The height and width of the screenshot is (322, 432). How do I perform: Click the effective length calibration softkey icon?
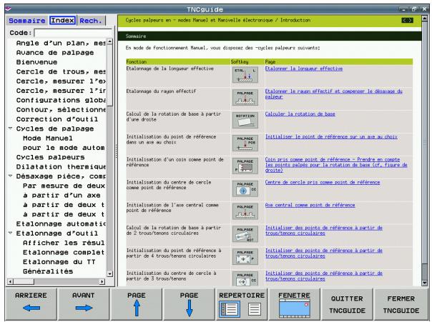tap(245, 74)
